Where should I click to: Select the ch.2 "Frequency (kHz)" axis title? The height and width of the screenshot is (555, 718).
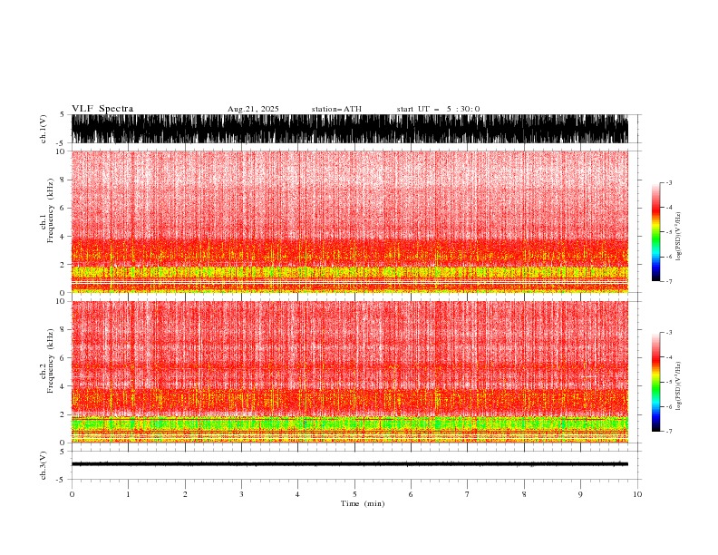(51, 361)
